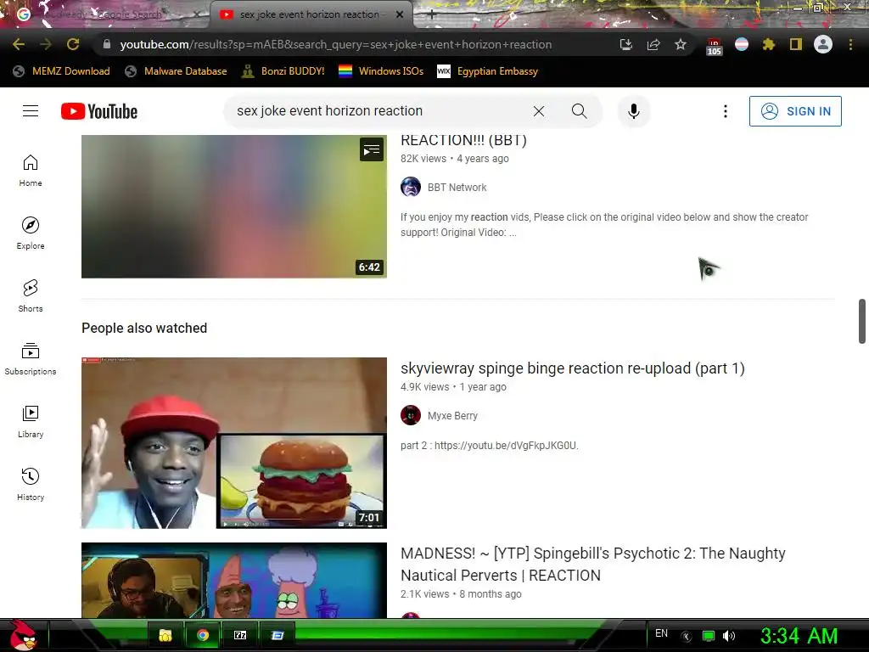Viewport: 869px width, 652px height.
Task: Click the striped flag extension icon
Action: [x=742, y=44]
